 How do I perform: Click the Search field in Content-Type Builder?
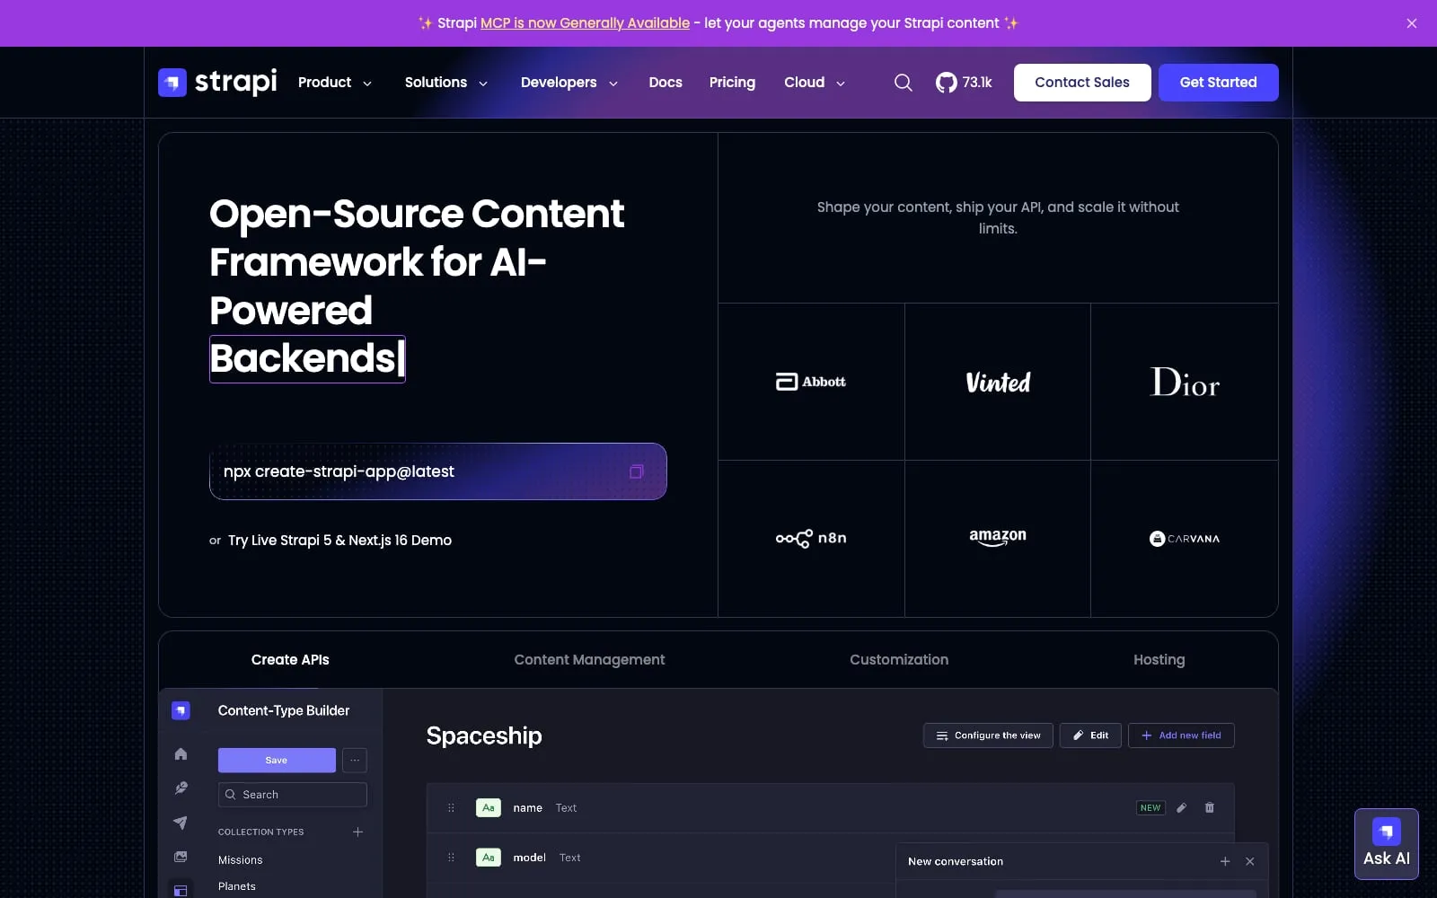(293, 795)
